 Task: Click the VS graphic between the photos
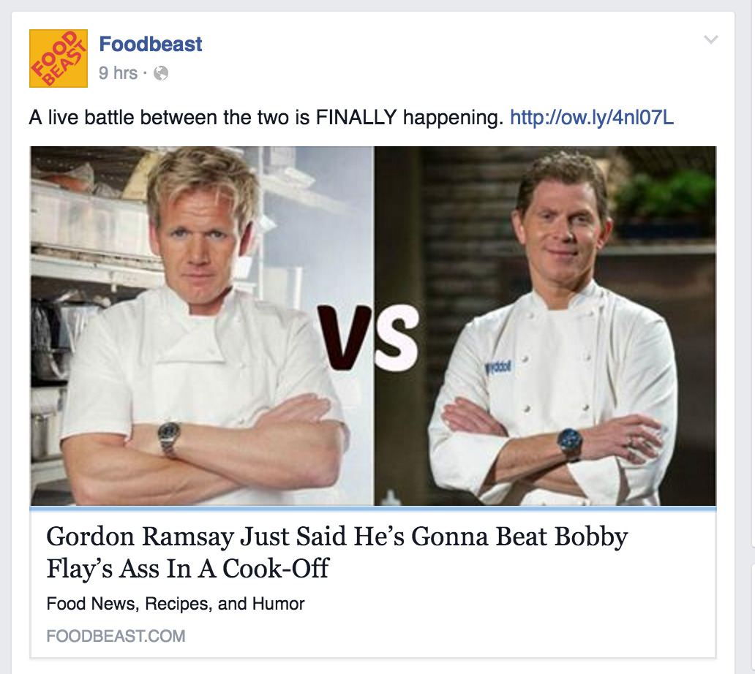[x=367, y=338]
